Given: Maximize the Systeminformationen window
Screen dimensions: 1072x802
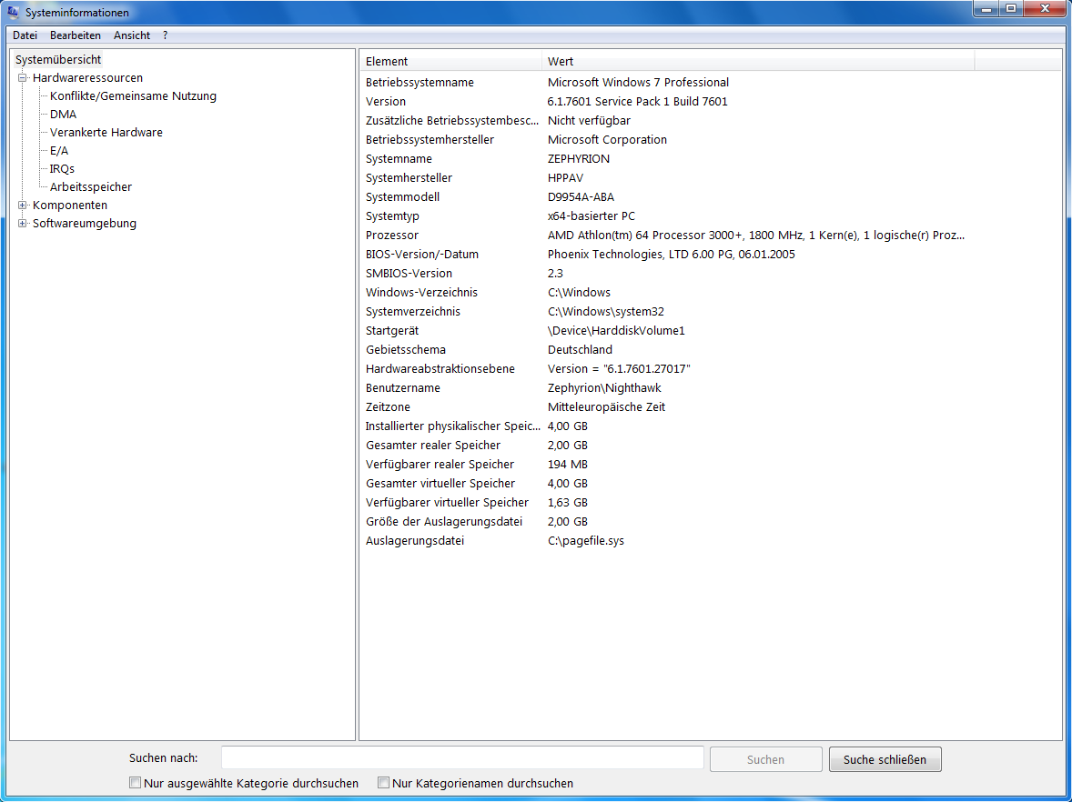Looking at the screenshot, I should tap(1010, 9).
